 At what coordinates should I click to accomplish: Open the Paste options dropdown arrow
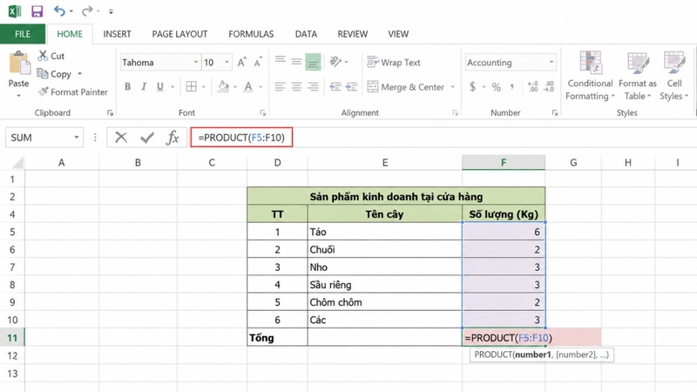click(x=18, y=95)
